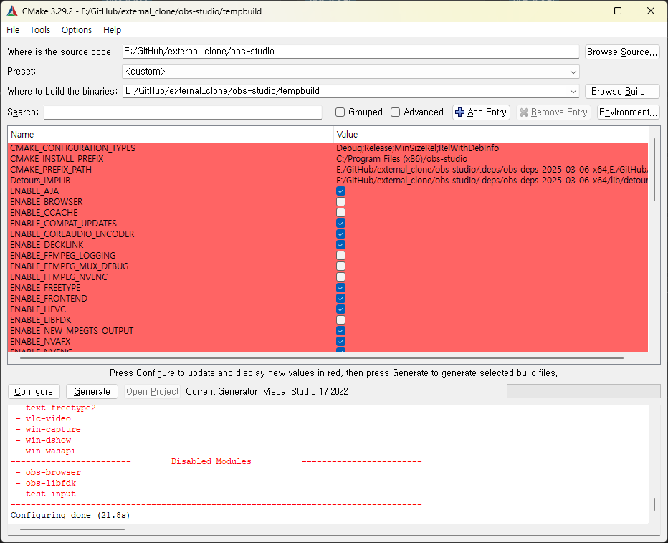This screenshot has width=668, height=543.
Task: Toggle the Grouped checkbox
Action: (x=340, y=112)
